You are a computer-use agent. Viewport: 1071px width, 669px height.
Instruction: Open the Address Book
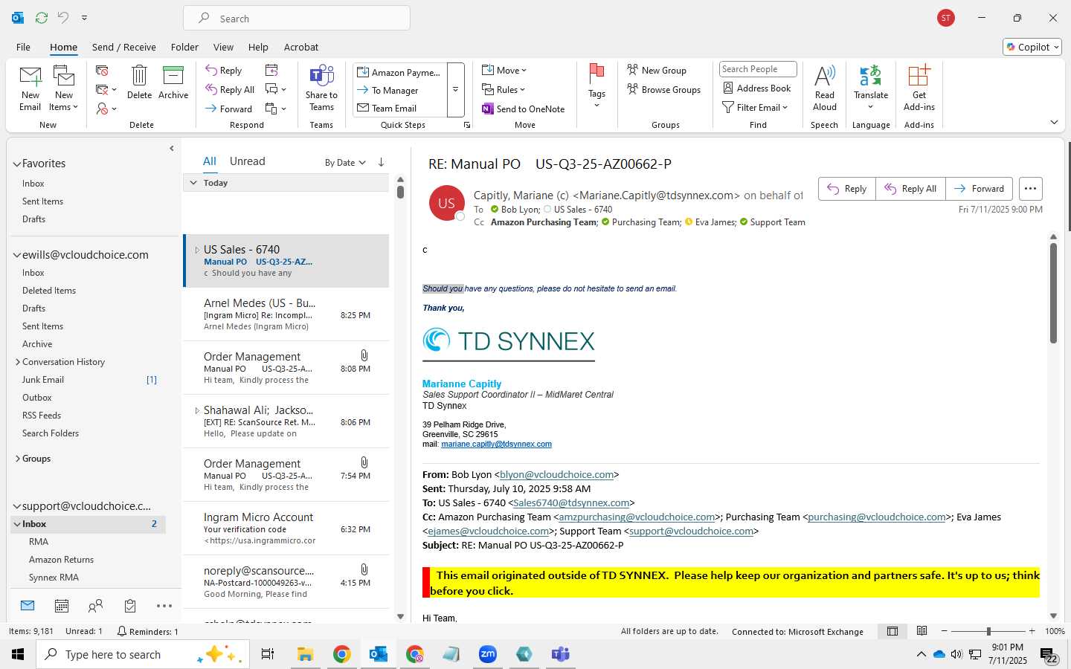click(x=757, y=88)
